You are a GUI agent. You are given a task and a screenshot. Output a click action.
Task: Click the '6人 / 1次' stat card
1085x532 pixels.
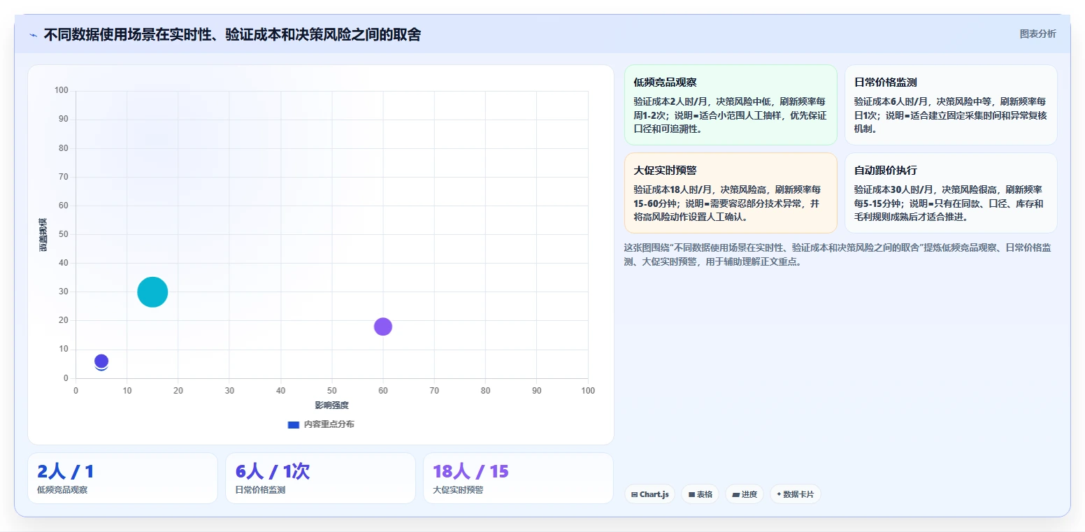(x=320, y=478)
